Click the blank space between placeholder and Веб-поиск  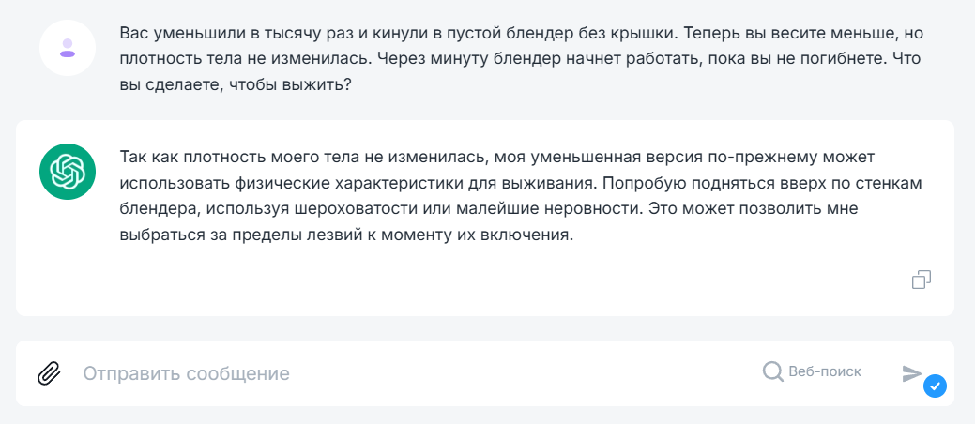pos(523,373)
